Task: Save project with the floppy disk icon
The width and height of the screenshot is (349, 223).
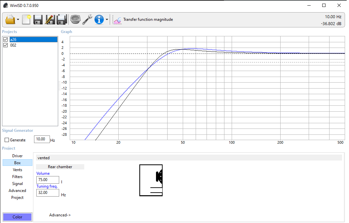Action: pyautogui.click(x=38, y=19)
